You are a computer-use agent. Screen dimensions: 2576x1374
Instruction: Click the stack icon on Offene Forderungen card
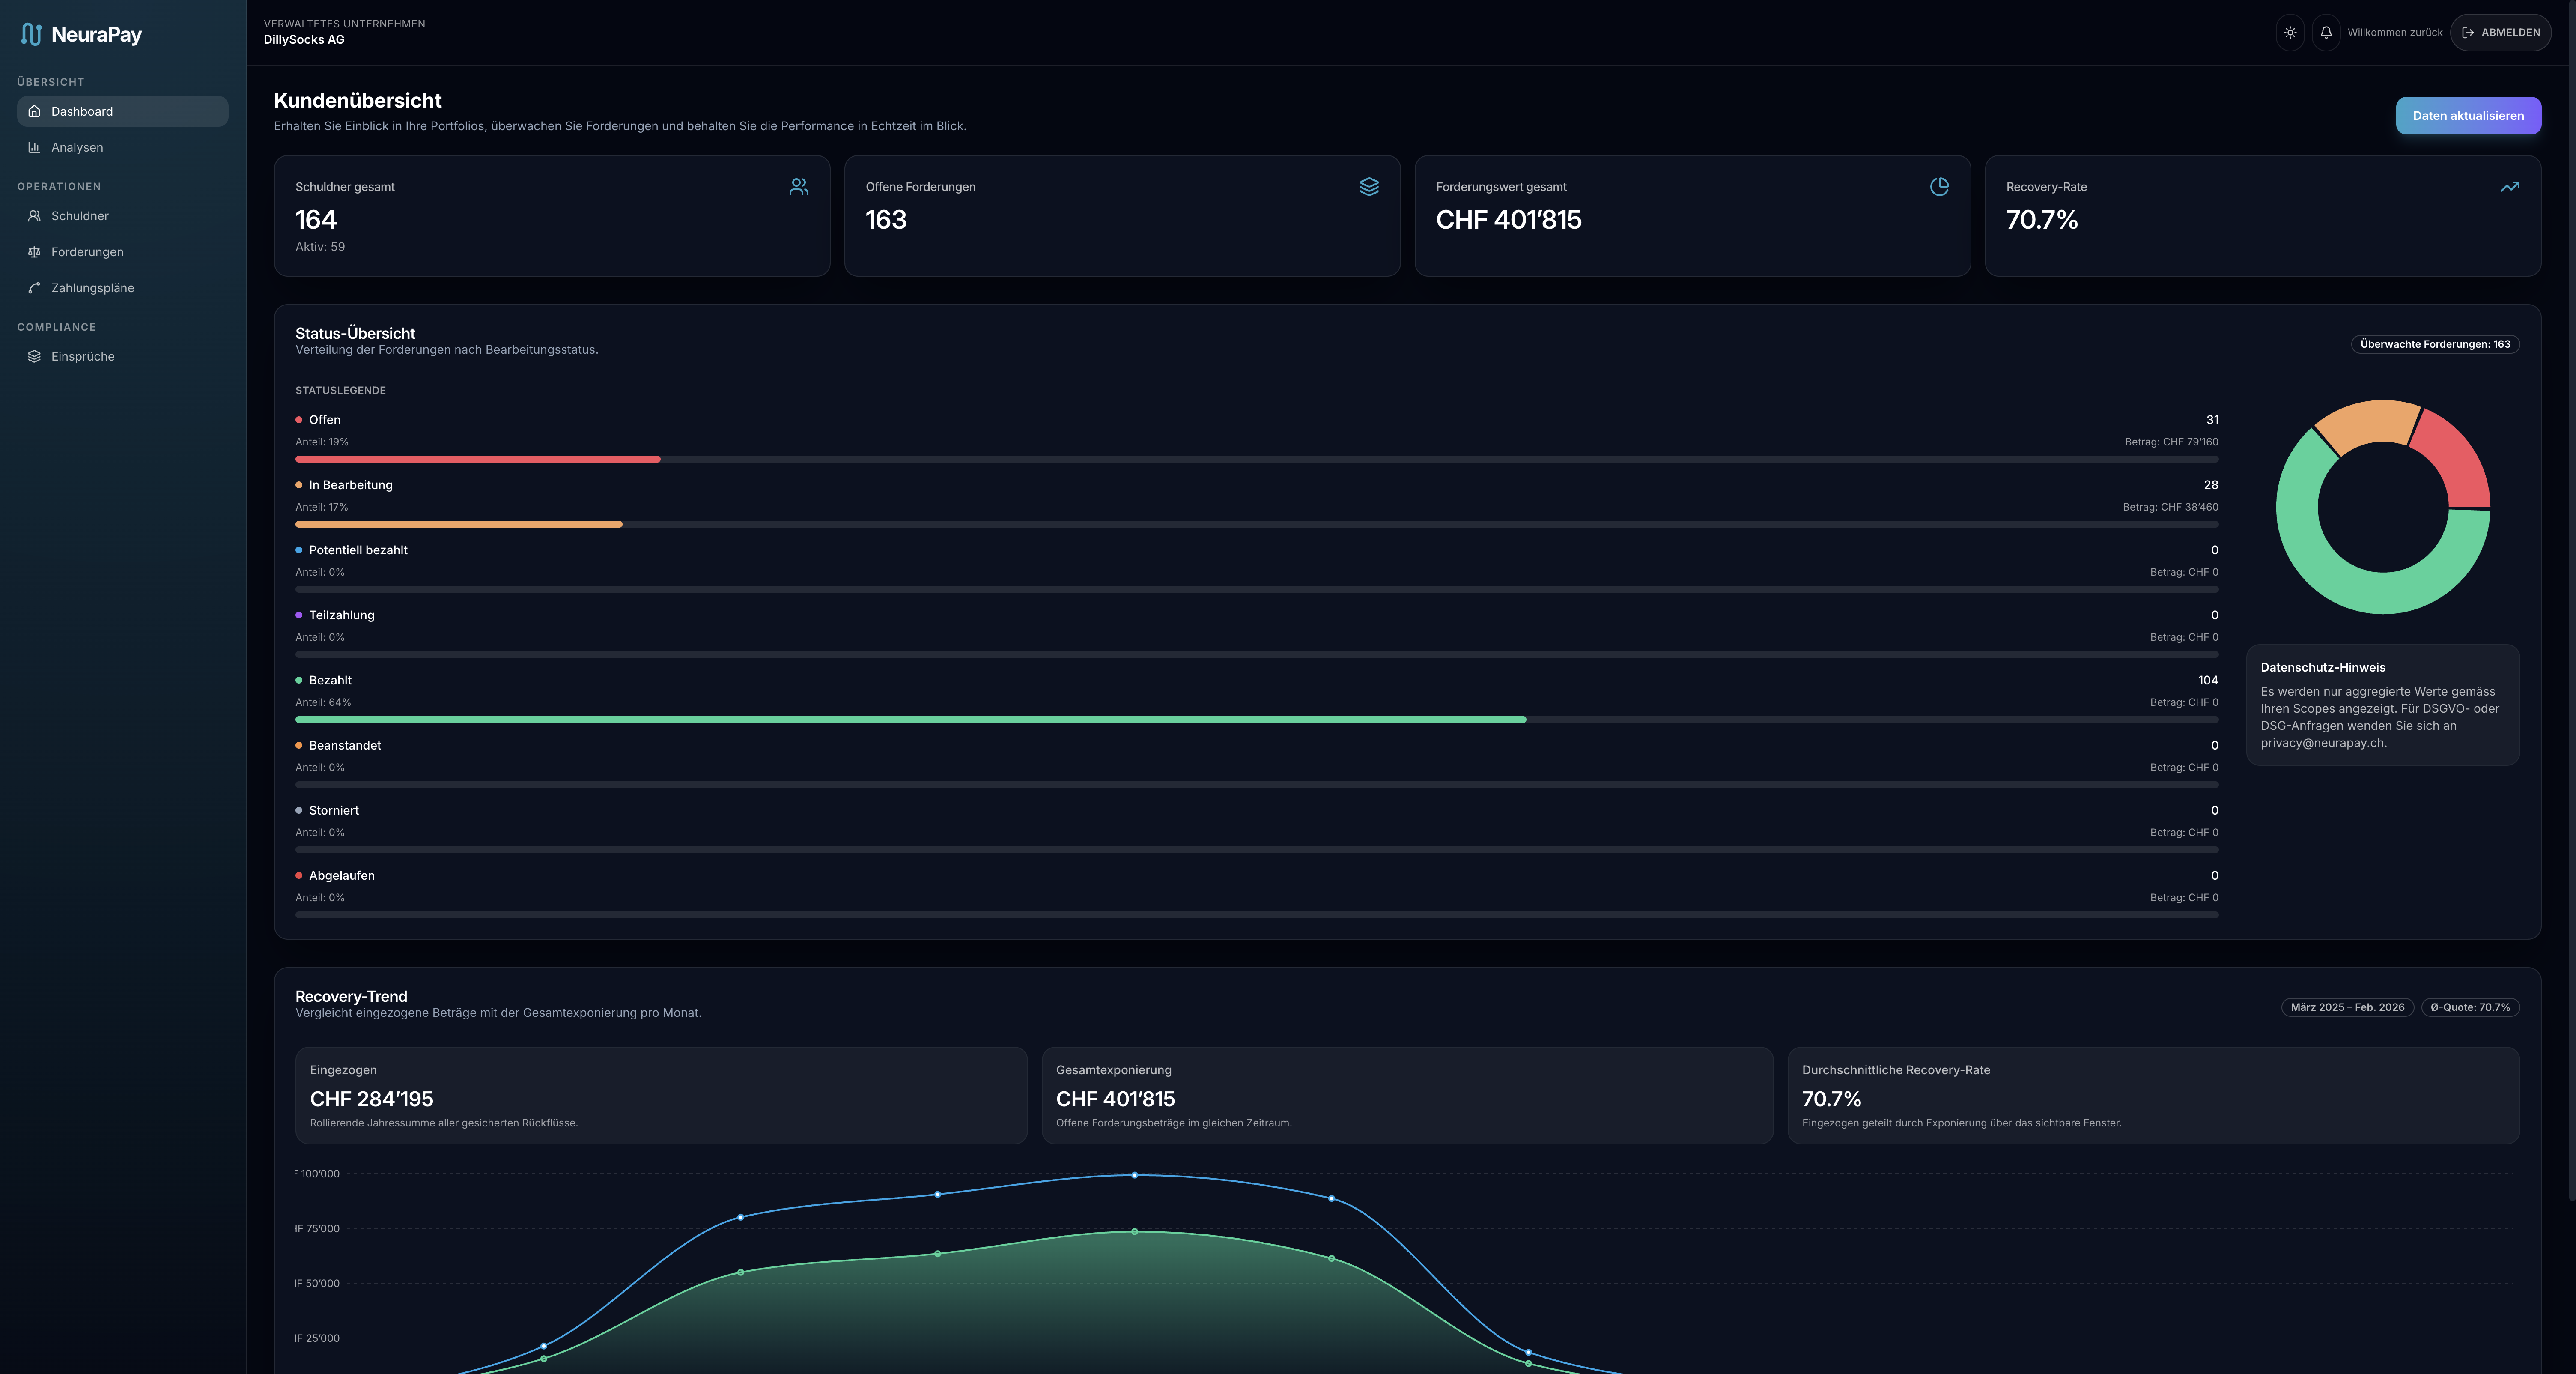[x=1368, y=186]
